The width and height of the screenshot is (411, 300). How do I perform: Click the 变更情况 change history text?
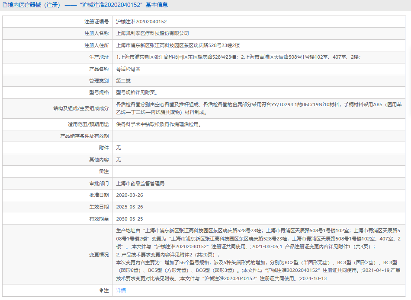click(x=260, y=255)
